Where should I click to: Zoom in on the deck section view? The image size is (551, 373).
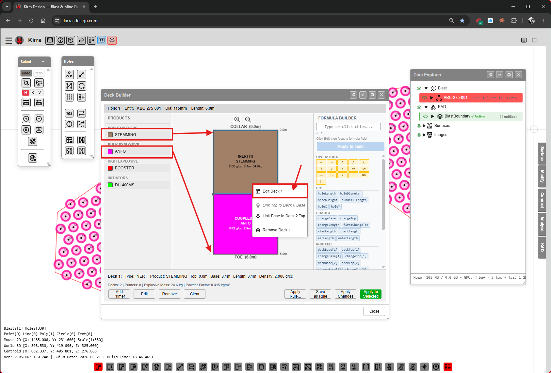click(237, 119)
